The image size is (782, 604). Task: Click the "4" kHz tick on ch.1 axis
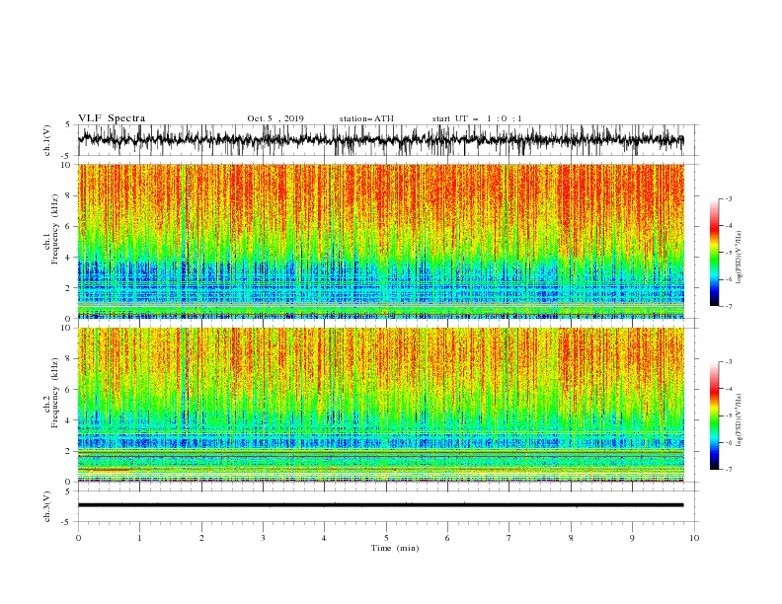[69, 258]
